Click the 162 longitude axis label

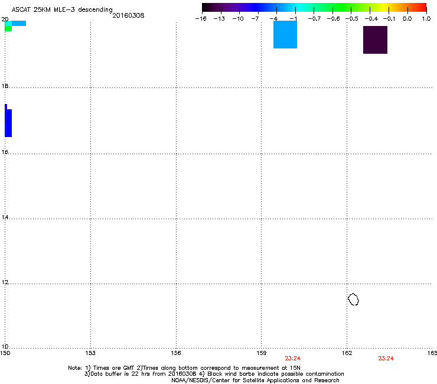tap(347, 353)
